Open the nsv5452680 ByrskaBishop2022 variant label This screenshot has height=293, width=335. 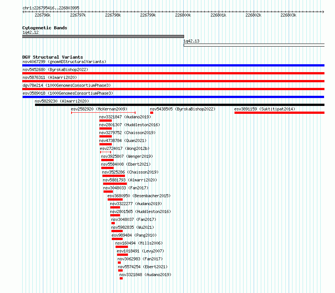click(55, 69)
